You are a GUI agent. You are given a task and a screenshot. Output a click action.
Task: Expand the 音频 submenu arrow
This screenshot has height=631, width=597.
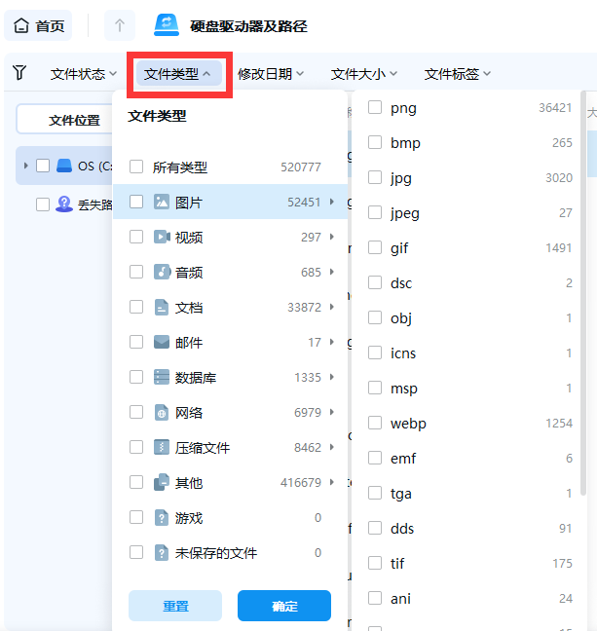point(332,272)
